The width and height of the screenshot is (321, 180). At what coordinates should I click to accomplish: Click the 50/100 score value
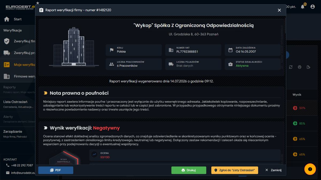105,157
